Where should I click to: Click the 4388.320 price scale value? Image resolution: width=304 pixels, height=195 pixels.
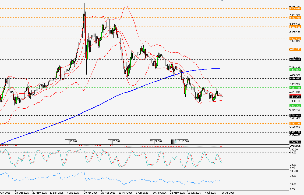(x=295, y=75)
